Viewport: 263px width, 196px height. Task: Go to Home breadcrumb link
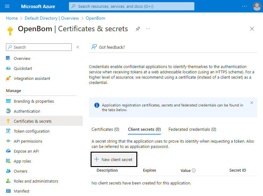pos(12,18)
